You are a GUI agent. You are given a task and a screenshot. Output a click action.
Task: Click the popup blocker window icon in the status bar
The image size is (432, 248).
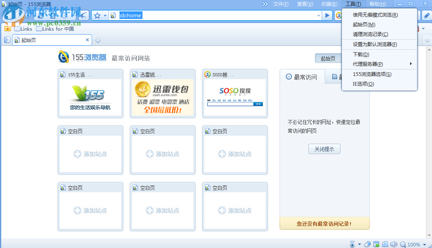pyautogui.click(x=376, y=244)
